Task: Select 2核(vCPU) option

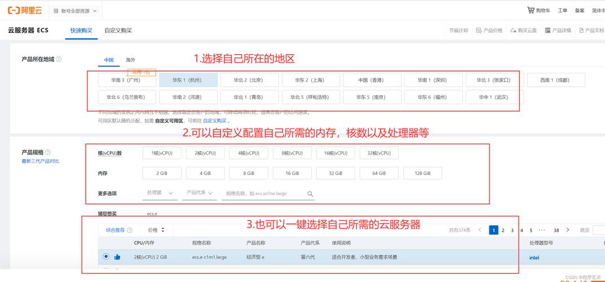Action: coord(205,153)
